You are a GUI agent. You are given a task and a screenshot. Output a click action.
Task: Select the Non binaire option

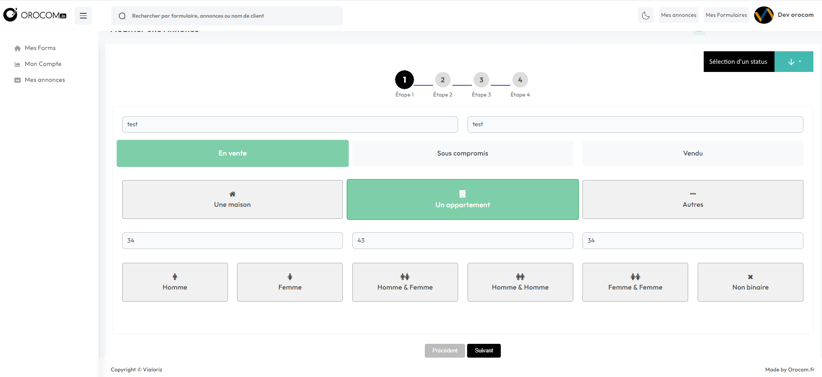[750, 282]
